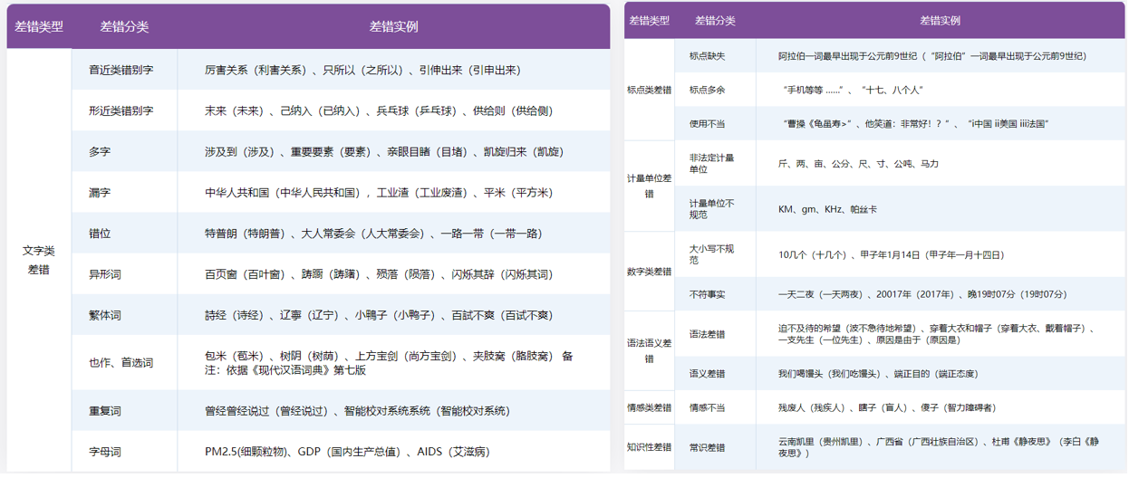Click the 错位 category cell
The height and width of the screenshot is (478, 1129).
click(100, 234)
